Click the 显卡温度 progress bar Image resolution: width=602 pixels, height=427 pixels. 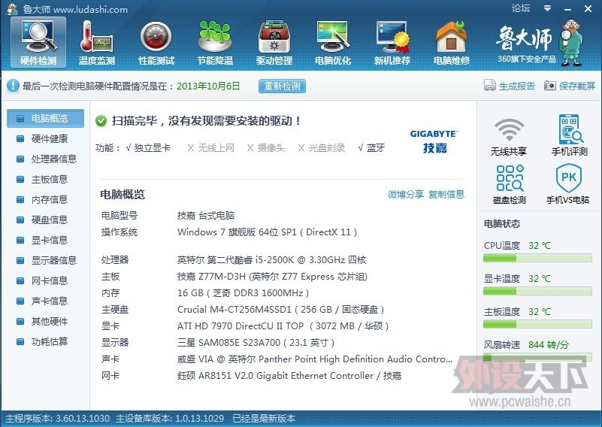click(x=537, y=292)
